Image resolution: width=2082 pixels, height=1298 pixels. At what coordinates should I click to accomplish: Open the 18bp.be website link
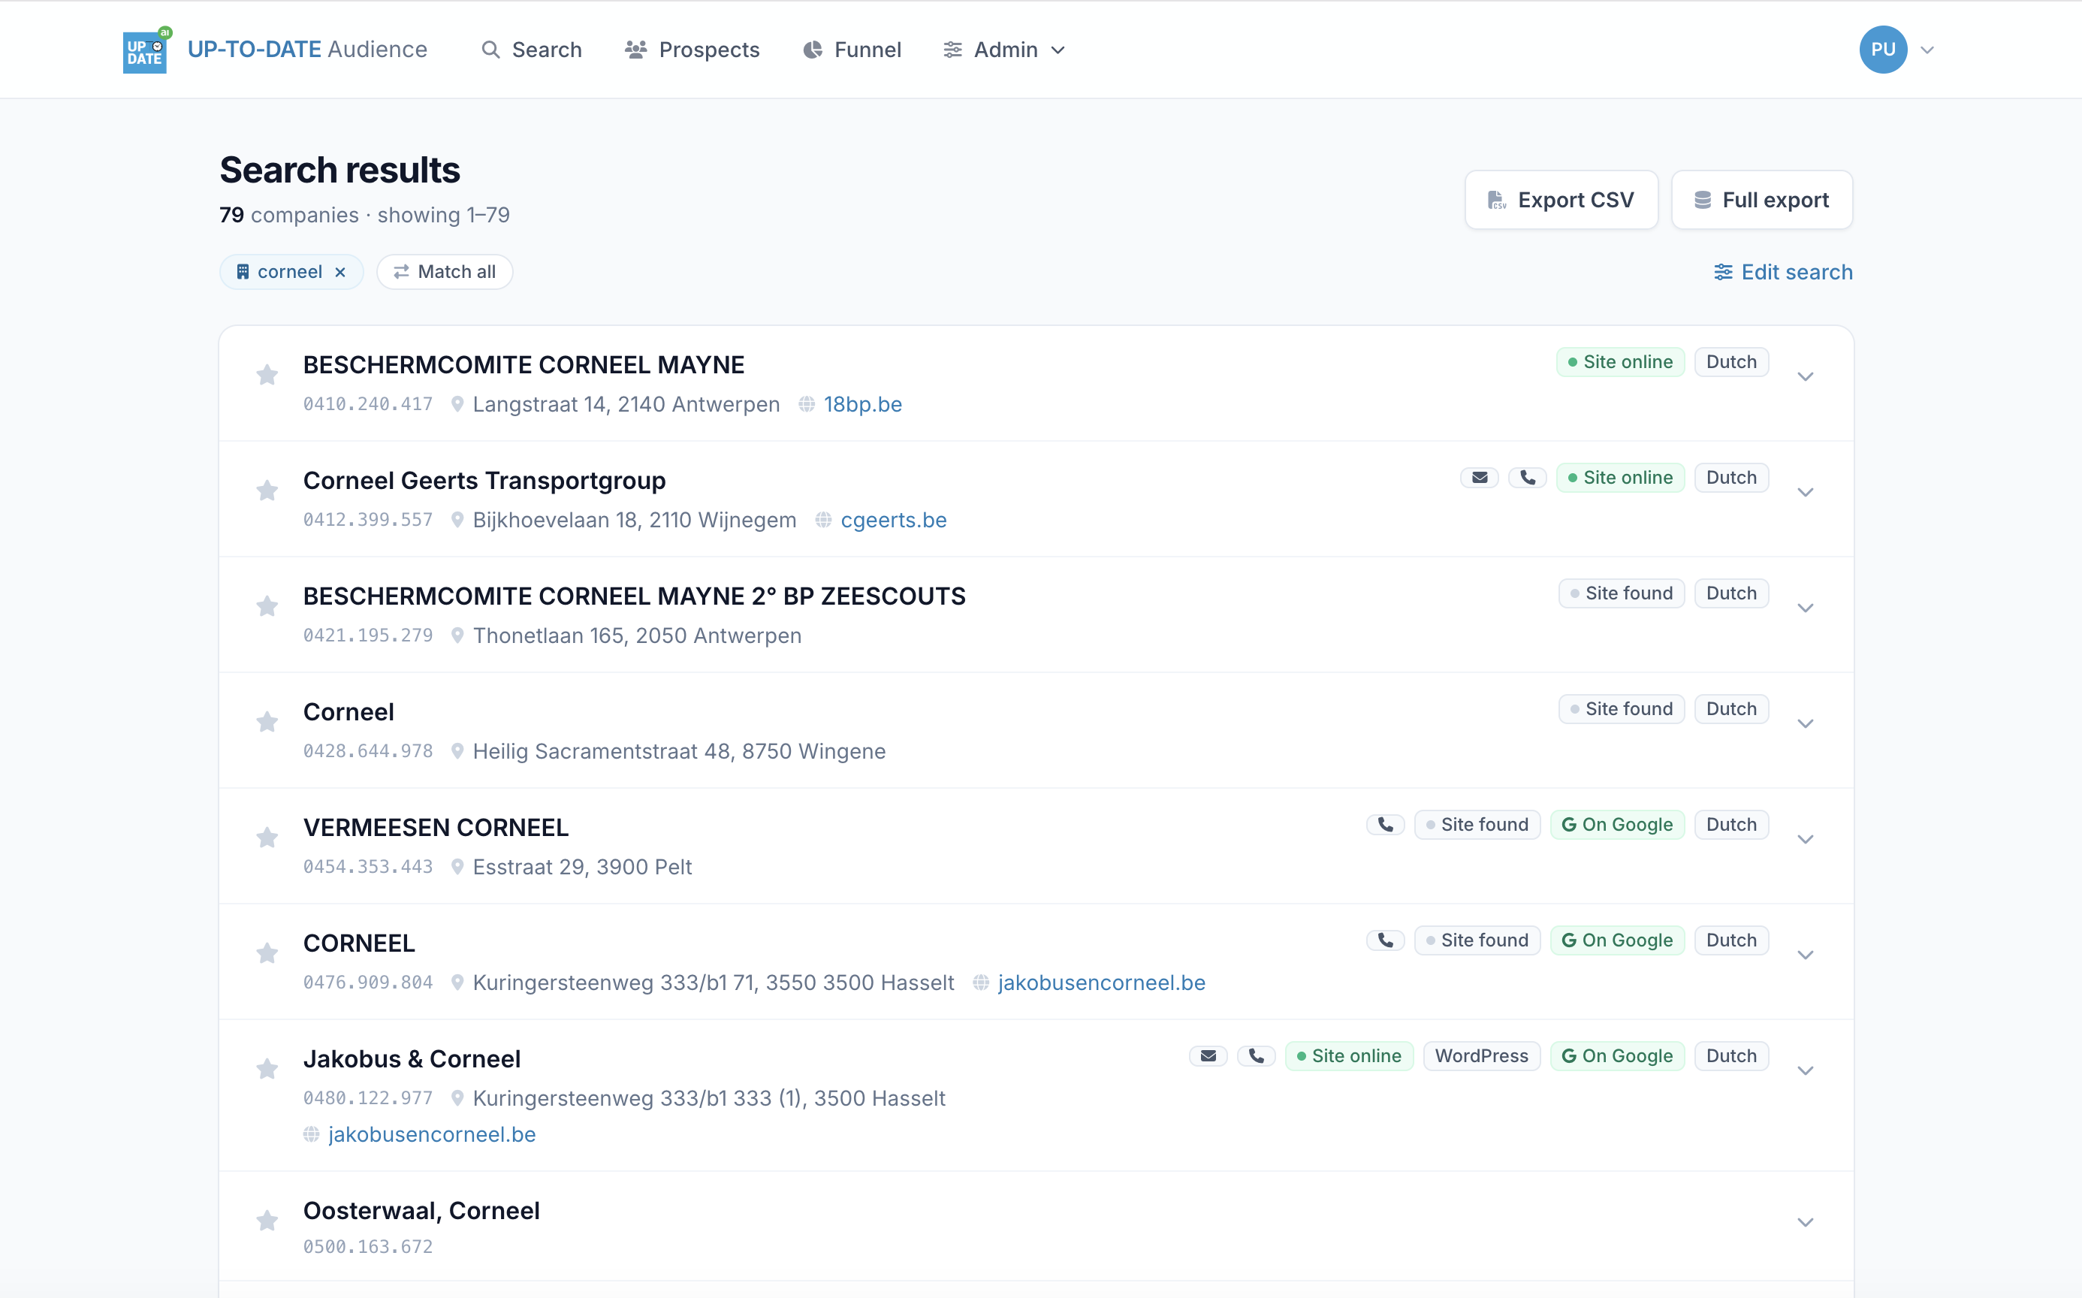pos(862,404)
